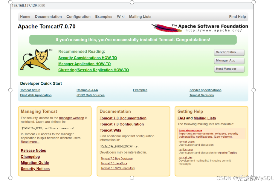The height and width of the screenshot is (184, 278).
Task: Click the Recommended Reading: heading
Action: (x=82, y=51)
